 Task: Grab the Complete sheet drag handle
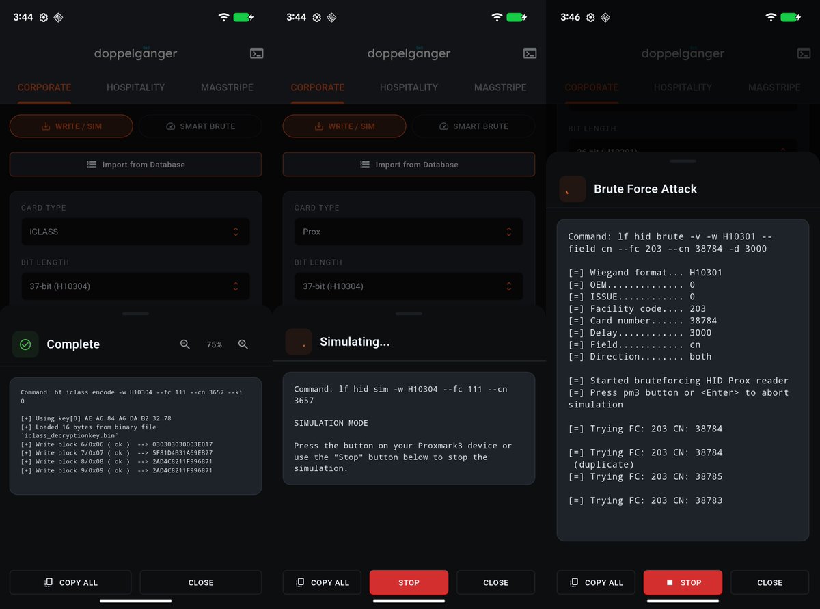(x=135, y=314)
